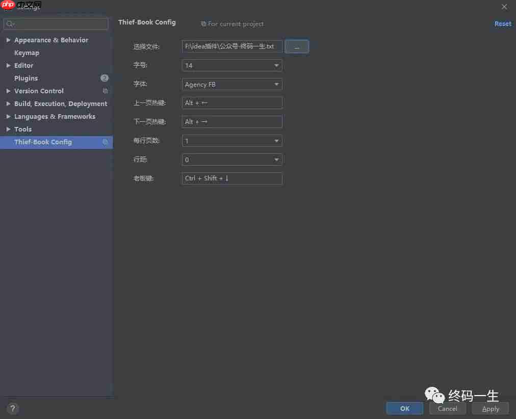Select Thief-Book Config in sidebar

(56, 142)
